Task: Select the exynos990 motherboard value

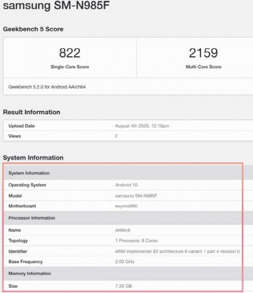Action: pyautogui.click(x=126, y=206)
